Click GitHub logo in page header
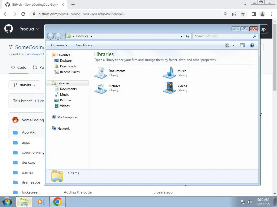 (9, 29)
